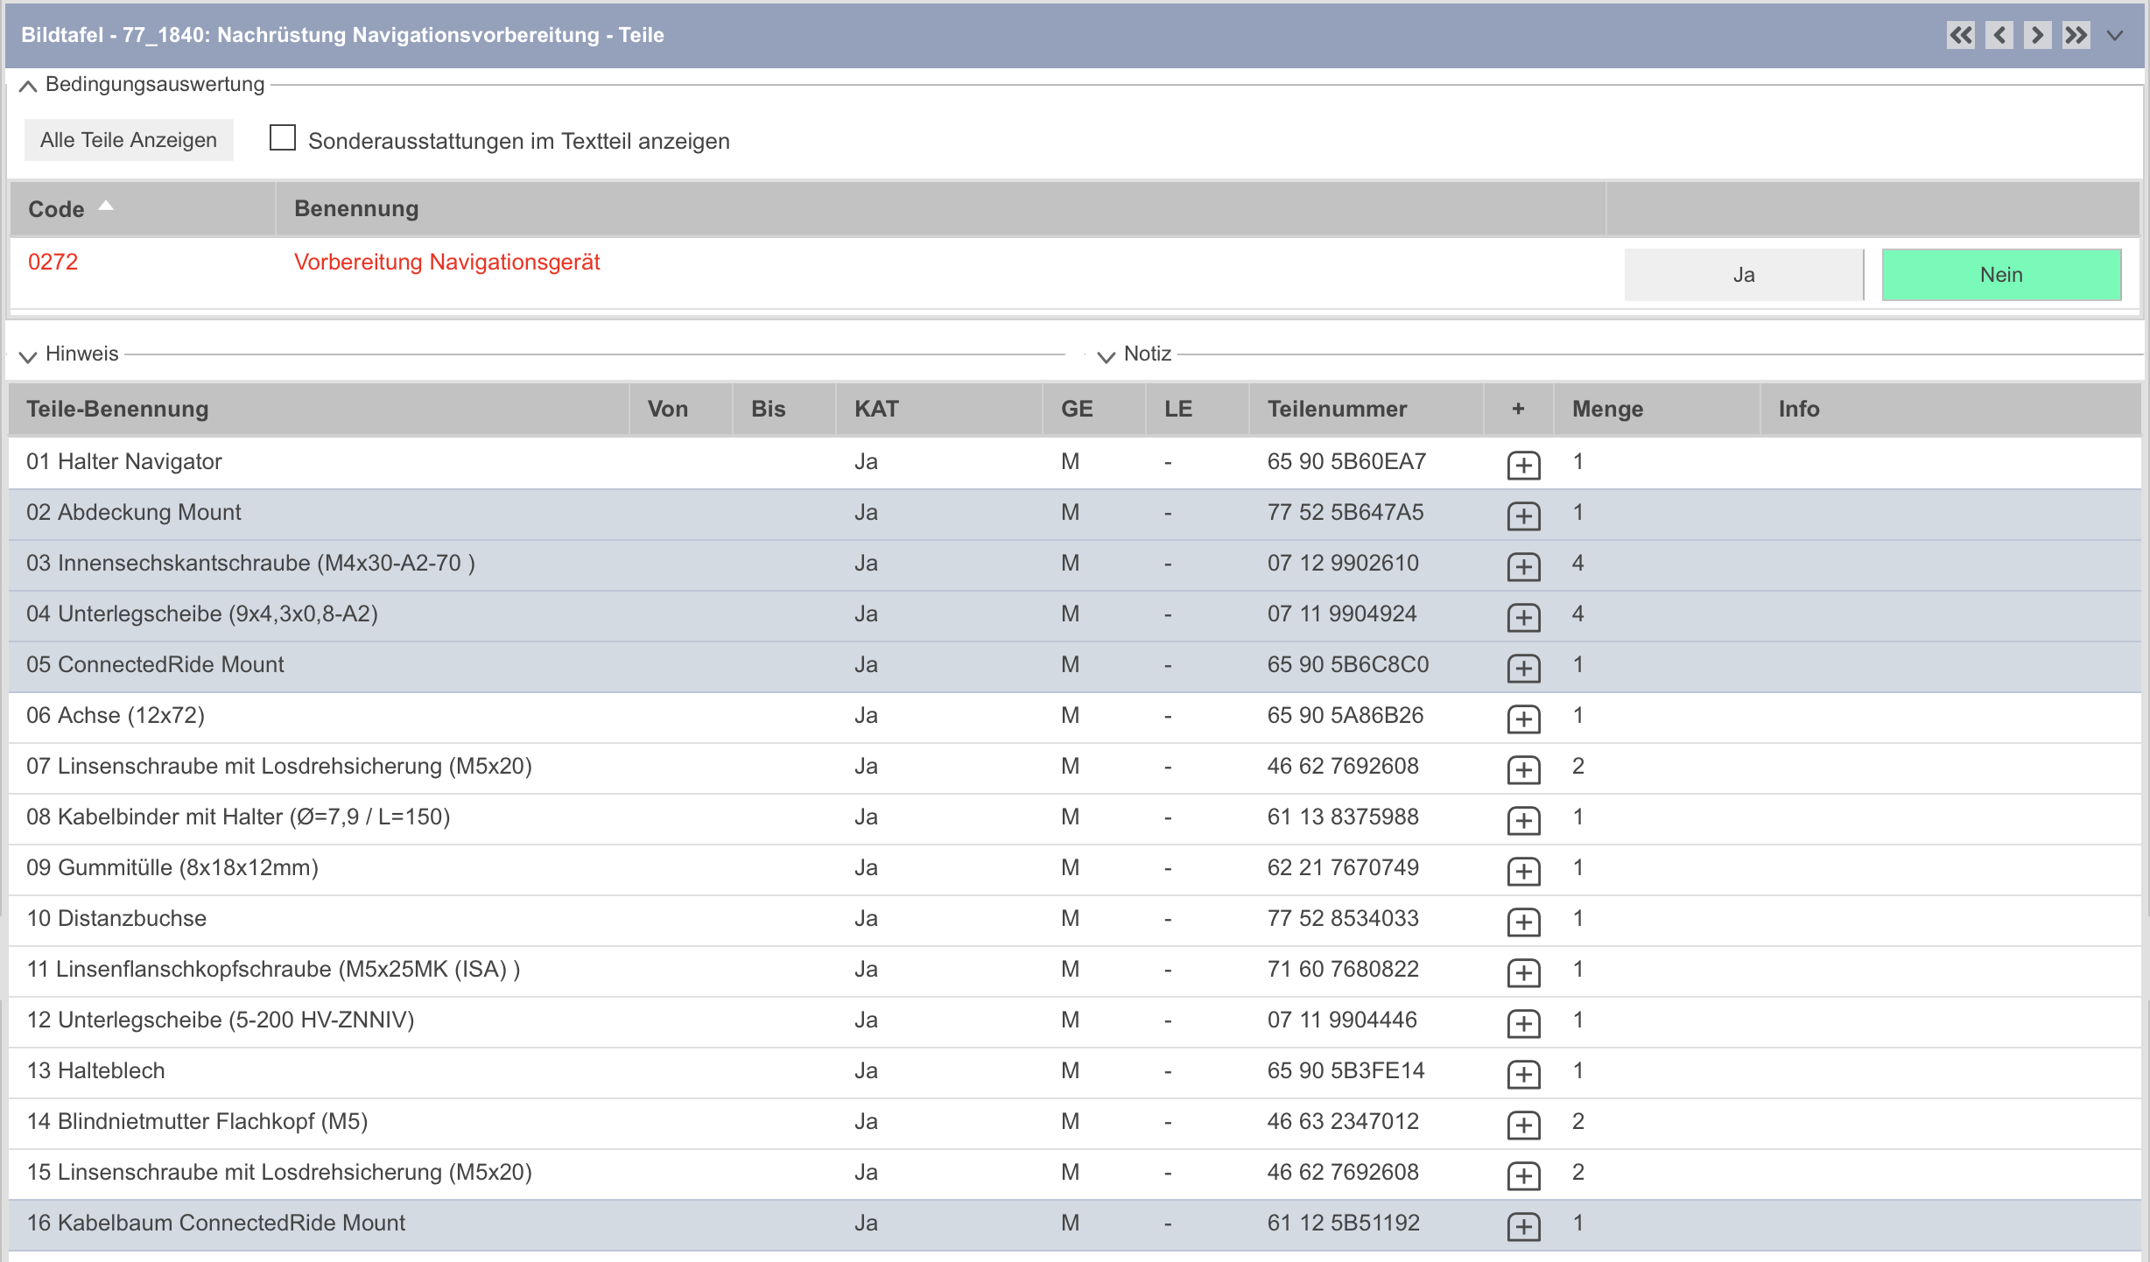2150x1262 pixels.
Task: Jump to last Bildtafel with double-right arrow
Action: pos(2076,35)
